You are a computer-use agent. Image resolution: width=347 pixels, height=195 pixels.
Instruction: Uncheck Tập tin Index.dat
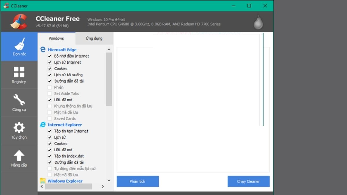click(x=50, y=156)
